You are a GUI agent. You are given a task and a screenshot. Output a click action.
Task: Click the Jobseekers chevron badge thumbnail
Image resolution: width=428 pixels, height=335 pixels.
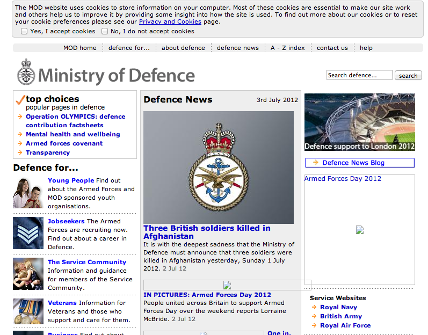28,233
